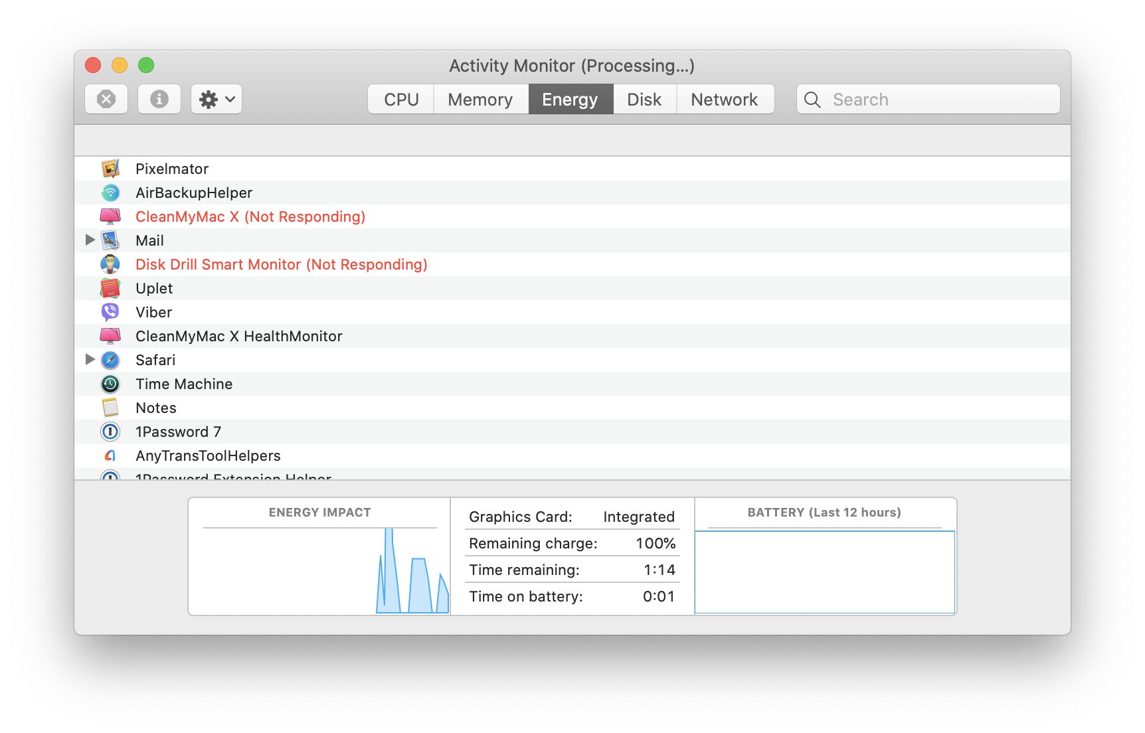Select the AirBackupHelper process name

click(x=194, y=193)
